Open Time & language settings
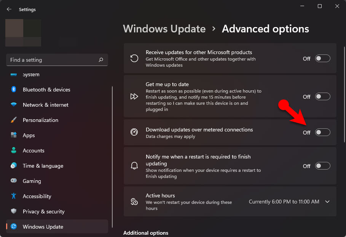346x237 pixels. coord(43,166)
